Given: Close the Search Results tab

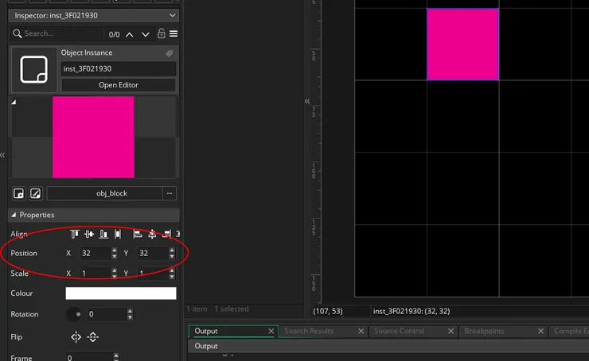Looking at the screenshot, I should [x=361, y=331].
